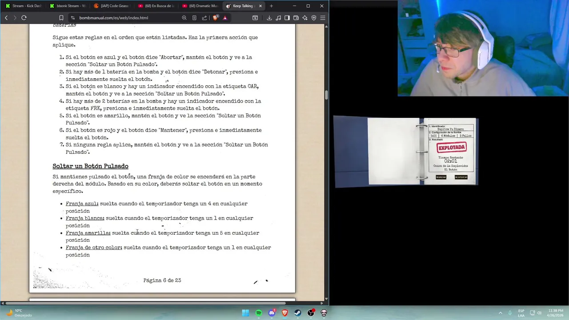Switch to the 'Stream - Kick Dash' tab

pyautogui.click(x=23, y=6)
